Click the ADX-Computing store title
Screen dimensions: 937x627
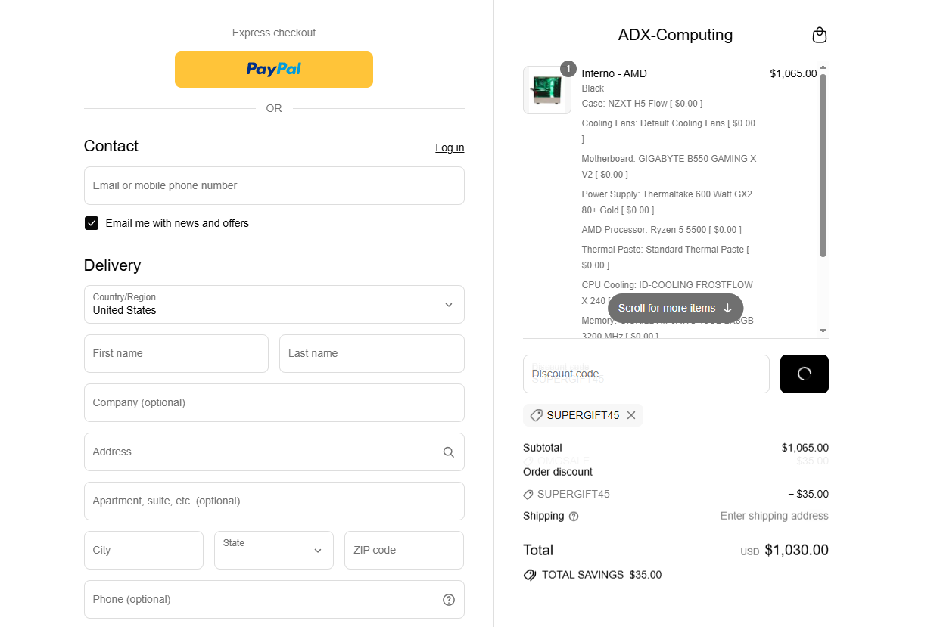(675, 35)
